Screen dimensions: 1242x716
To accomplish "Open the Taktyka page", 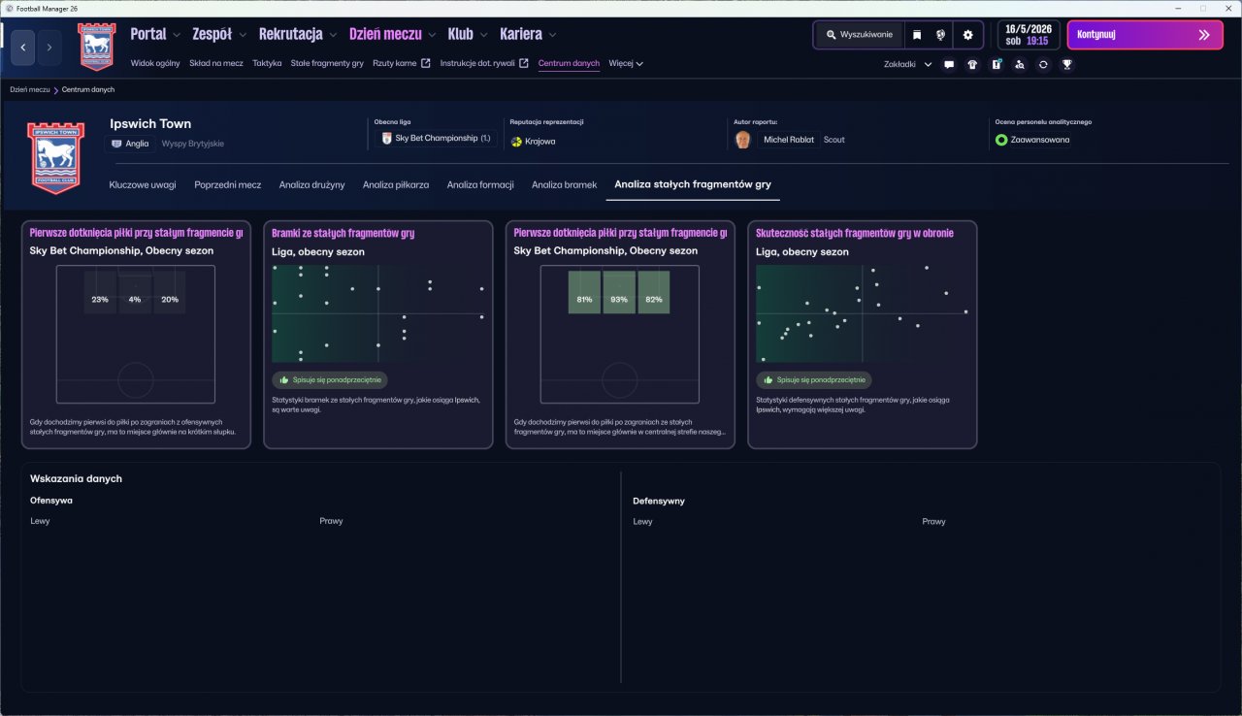I will pyautogui.click(x=267, y=64).
